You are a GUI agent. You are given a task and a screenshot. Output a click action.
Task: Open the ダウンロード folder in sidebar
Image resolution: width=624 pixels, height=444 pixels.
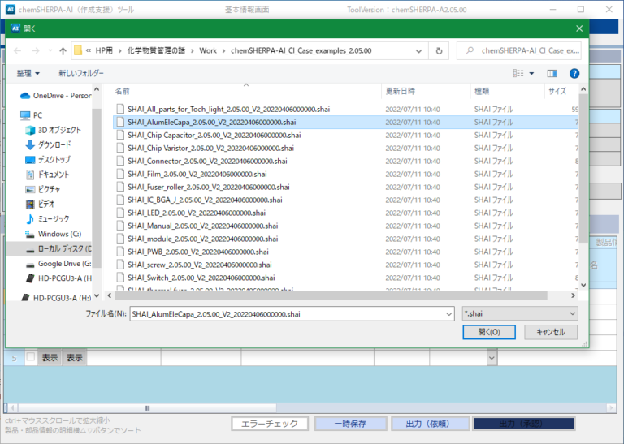pyautogui.click(x=59, y=144)
